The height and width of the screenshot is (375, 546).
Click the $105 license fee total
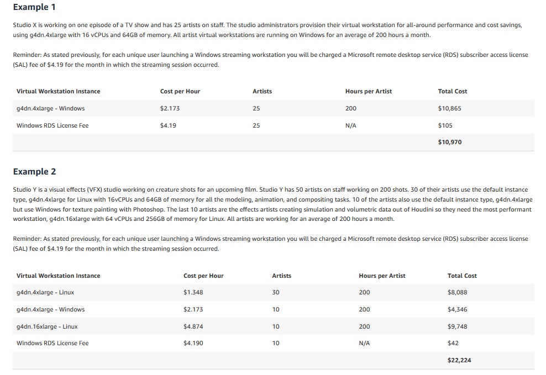click(x=445, y=126)
